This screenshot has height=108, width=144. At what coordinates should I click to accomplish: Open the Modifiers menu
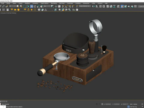(x=27, y=3)
